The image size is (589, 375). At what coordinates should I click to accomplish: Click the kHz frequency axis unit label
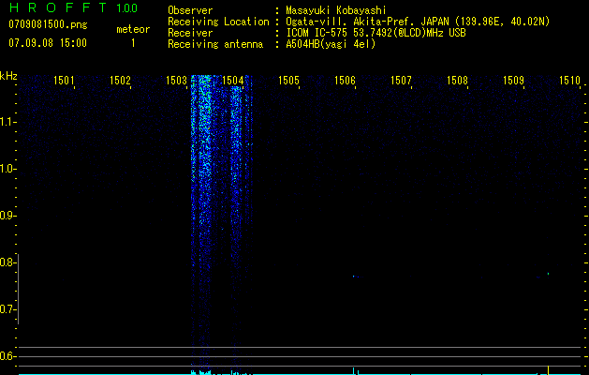[8, 76]
